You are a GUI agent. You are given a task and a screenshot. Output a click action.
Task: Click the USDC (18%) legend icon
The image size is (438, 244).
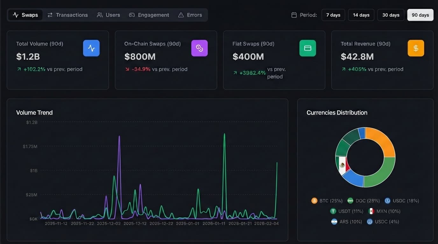[387, 201]
